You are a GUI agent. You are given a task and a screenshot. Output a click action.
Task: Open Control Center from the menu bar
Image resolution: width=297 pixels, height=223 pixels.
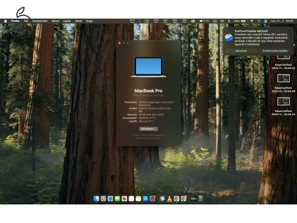(266, 21)
